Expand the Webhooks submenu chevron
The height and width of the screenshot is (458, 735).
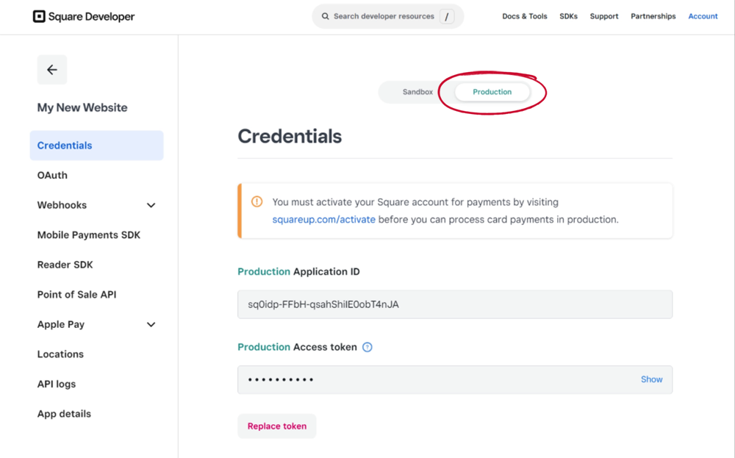(151, 205)
